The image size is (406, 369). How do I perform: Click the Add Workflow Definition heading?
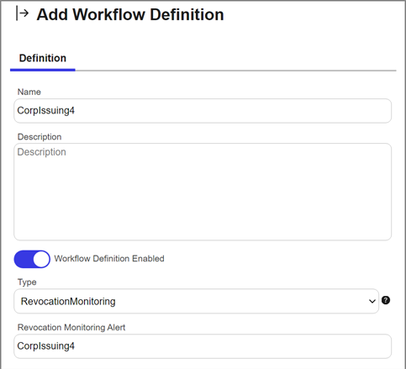point(130,14)
